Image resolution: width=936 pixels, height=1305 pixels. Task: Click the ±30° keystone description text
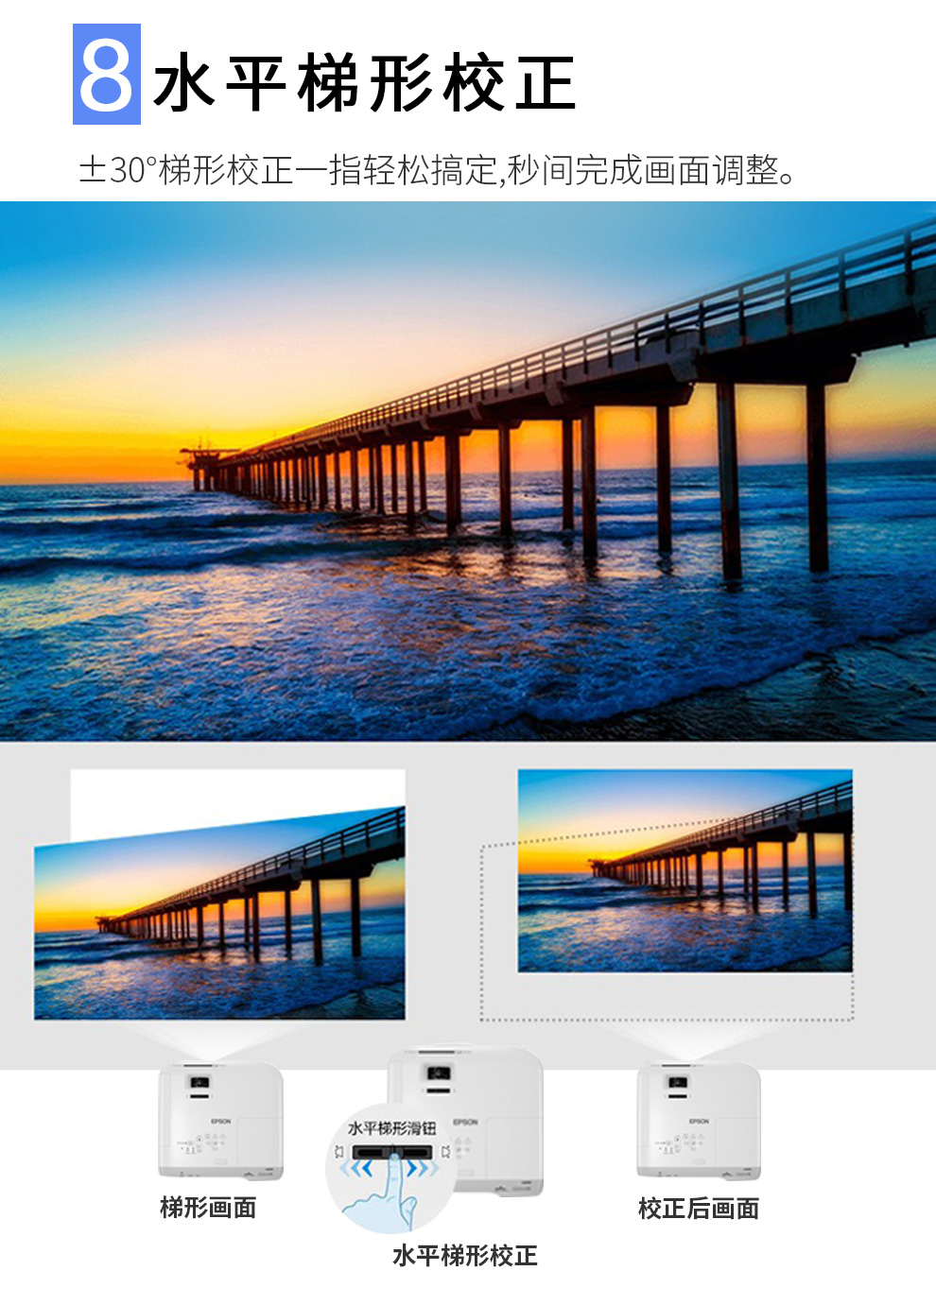pyautogui.click(x=440, y=171)
